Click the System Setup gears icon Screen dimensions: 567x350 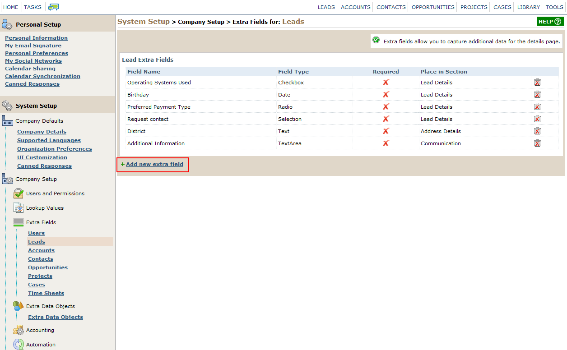point(7,106)
